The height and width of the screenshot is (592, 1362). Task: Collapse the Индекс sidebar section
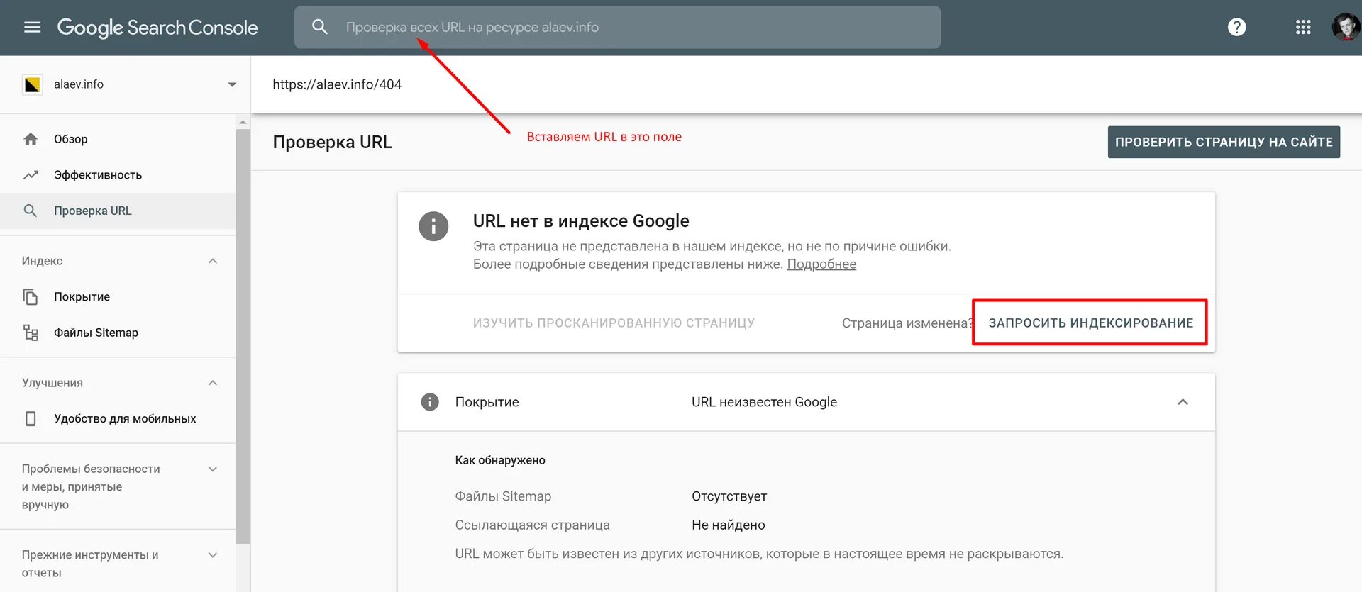click(212, 261)
